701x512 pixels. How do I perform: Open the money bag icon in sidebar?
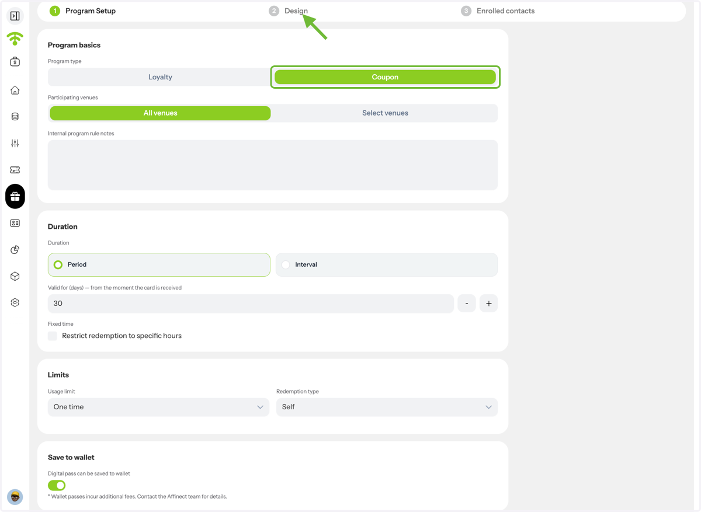tap(15, 62)
